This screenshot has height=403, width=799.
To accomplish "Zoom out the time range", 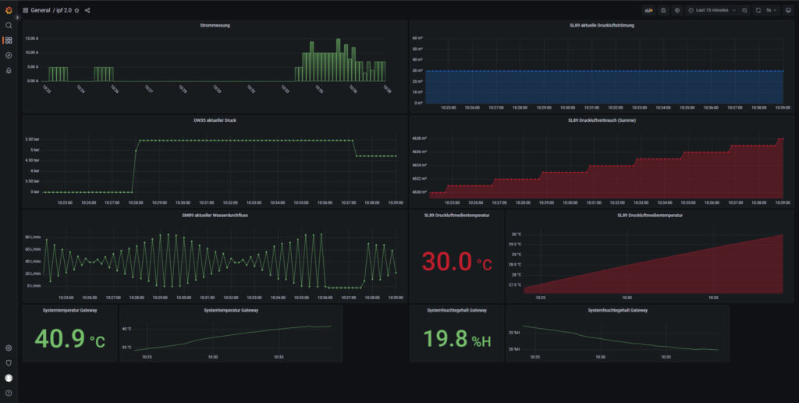I will pyautogui.click(x=744, y=10).
